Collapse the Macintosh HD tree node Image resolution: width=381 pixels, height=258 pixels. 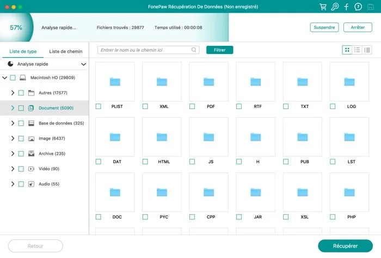(x=4, y=77)
